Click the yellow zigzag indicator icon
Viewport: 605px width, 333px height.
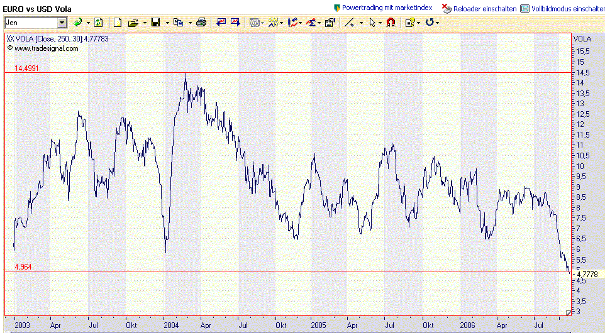click(273, 23)
